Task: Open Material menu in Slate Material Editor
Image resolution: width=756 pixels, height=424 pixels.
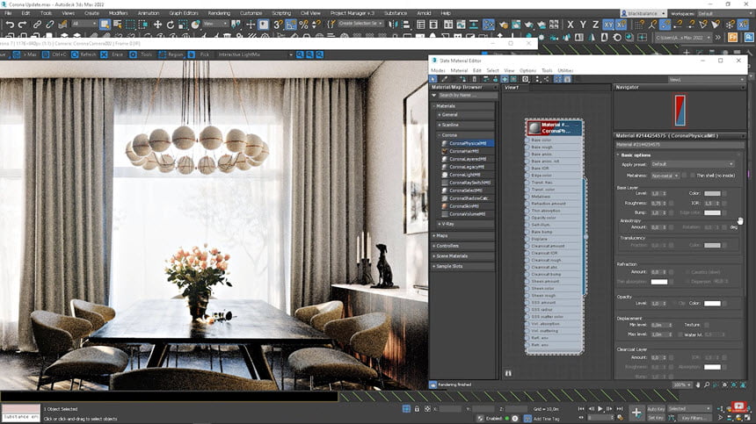Action: pyautogui.click(x=459, y=70)
